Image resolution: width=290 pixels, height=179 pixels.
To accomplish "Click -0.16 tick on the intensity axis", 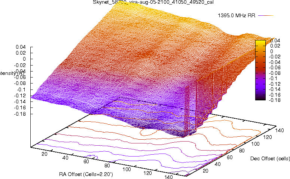I will [20, 108].
